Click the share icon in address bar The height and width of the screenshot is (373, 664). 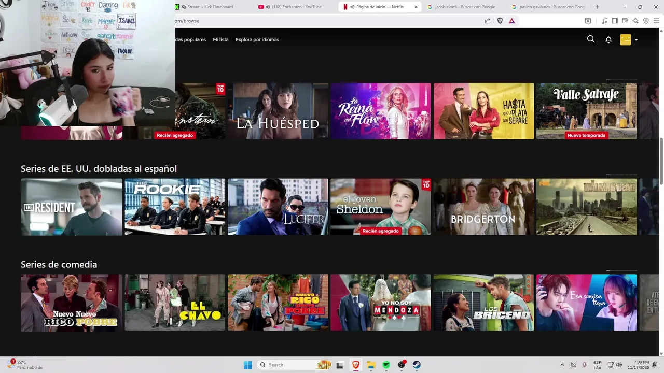click(488, 21)
